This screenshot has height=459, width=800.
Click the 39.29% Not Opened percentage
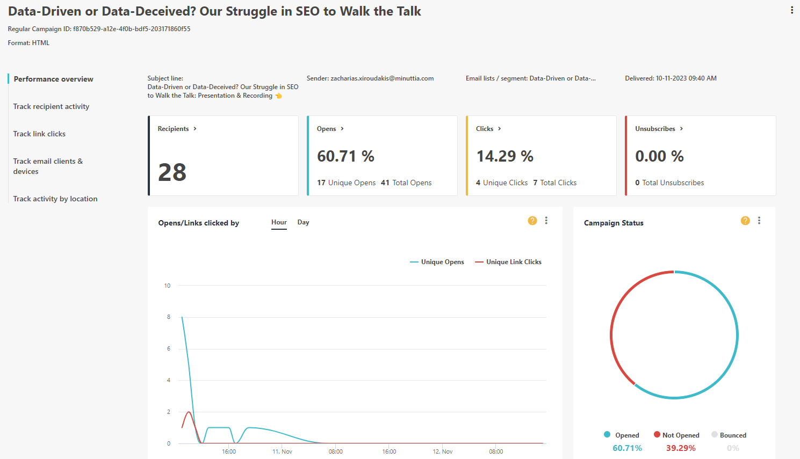click(x=681, y=448)
